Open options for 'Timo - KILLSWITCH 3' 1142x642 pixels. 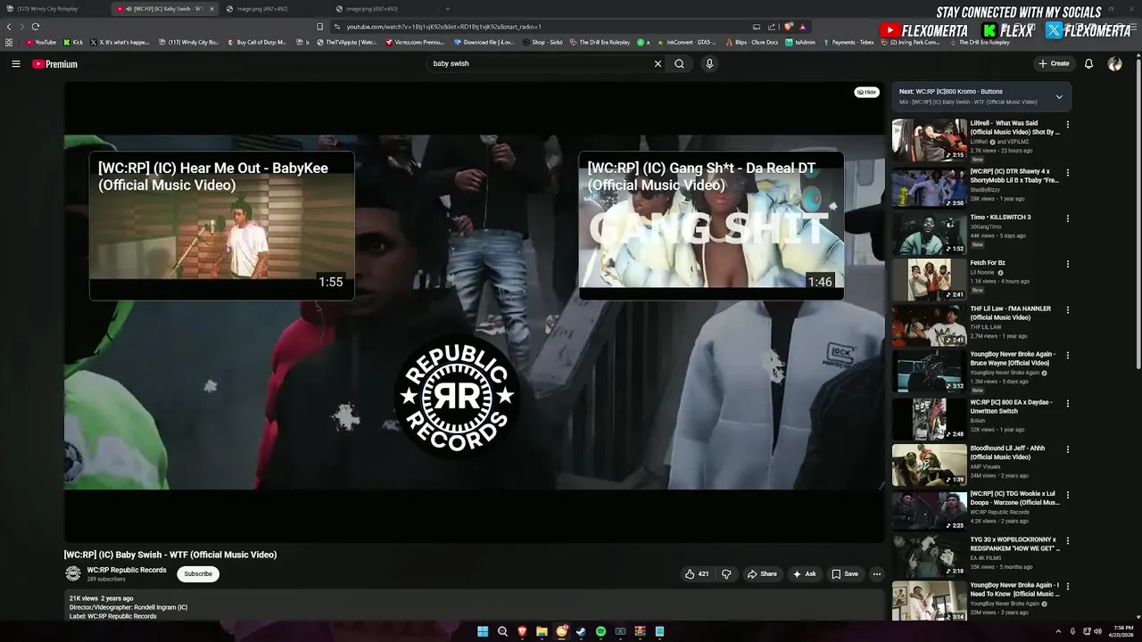[x=1067, y=218]
